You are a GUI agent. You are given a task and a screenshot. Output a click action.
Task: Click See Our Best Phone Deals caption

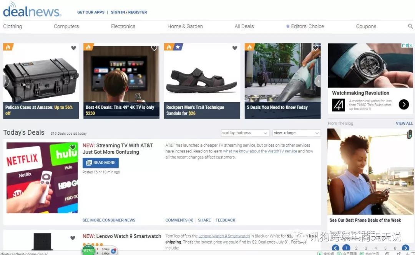pyautogui.click(x=365, y=220)
